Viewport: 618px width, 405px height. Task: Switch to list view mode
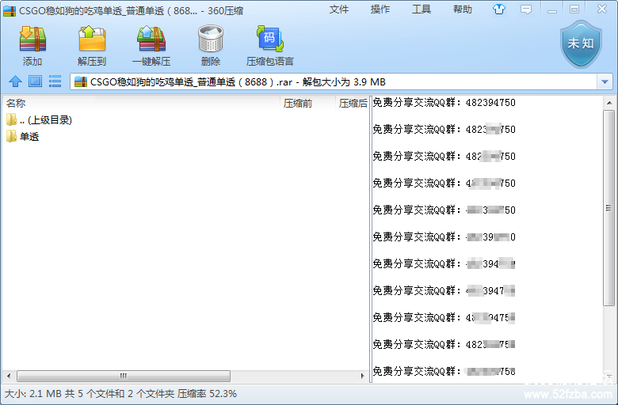(x=55, y=81)
